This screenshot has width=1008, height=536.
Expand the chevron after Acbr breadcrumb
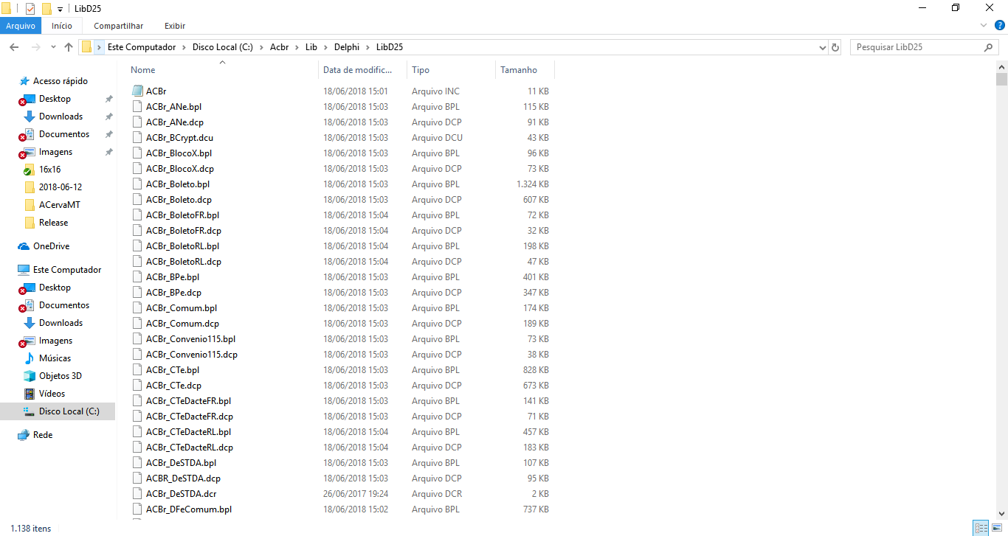(297, 47)
